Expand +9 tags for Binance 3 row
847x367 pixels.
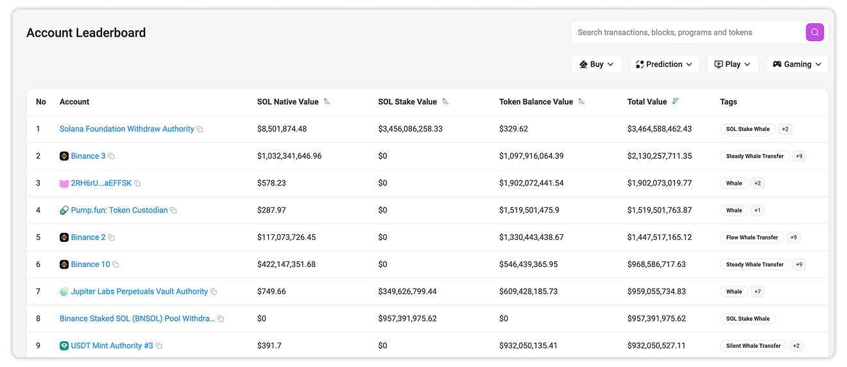pyautogui.click(x=799, y=156)
